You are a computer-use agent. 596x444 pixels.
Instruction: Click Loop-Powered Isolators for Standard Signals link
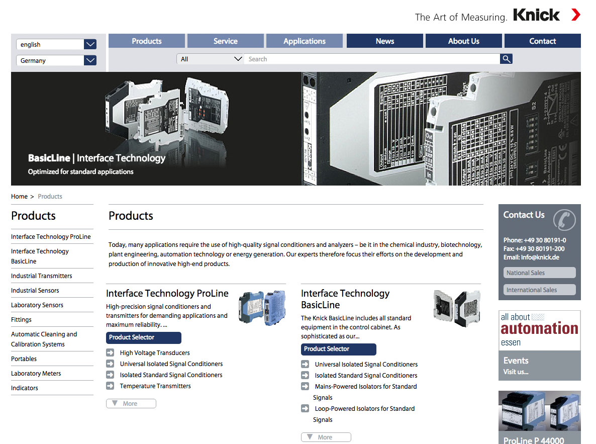(364, 414)
